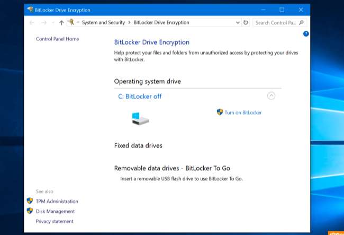The height and width of the screenshot is (235, 344).
Task: Open the recent locations dropdown arrow
Action: [x=53, y=23]
